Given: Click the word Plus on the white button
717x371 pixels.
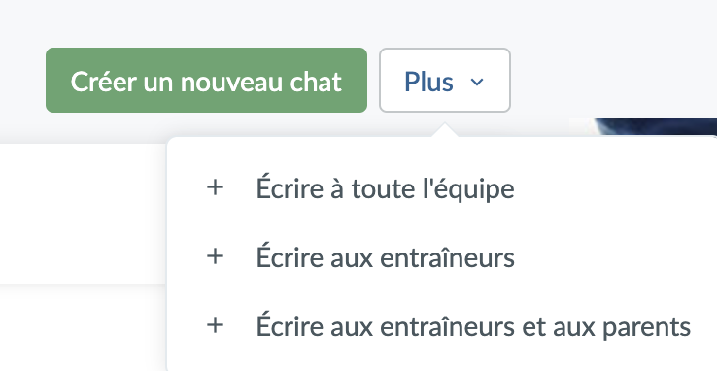Looking at the screenshot, I should coord(428,82).
